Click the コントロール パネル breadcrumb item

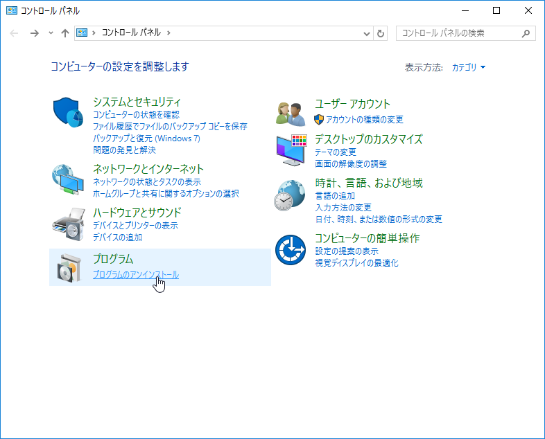(131, 33)
